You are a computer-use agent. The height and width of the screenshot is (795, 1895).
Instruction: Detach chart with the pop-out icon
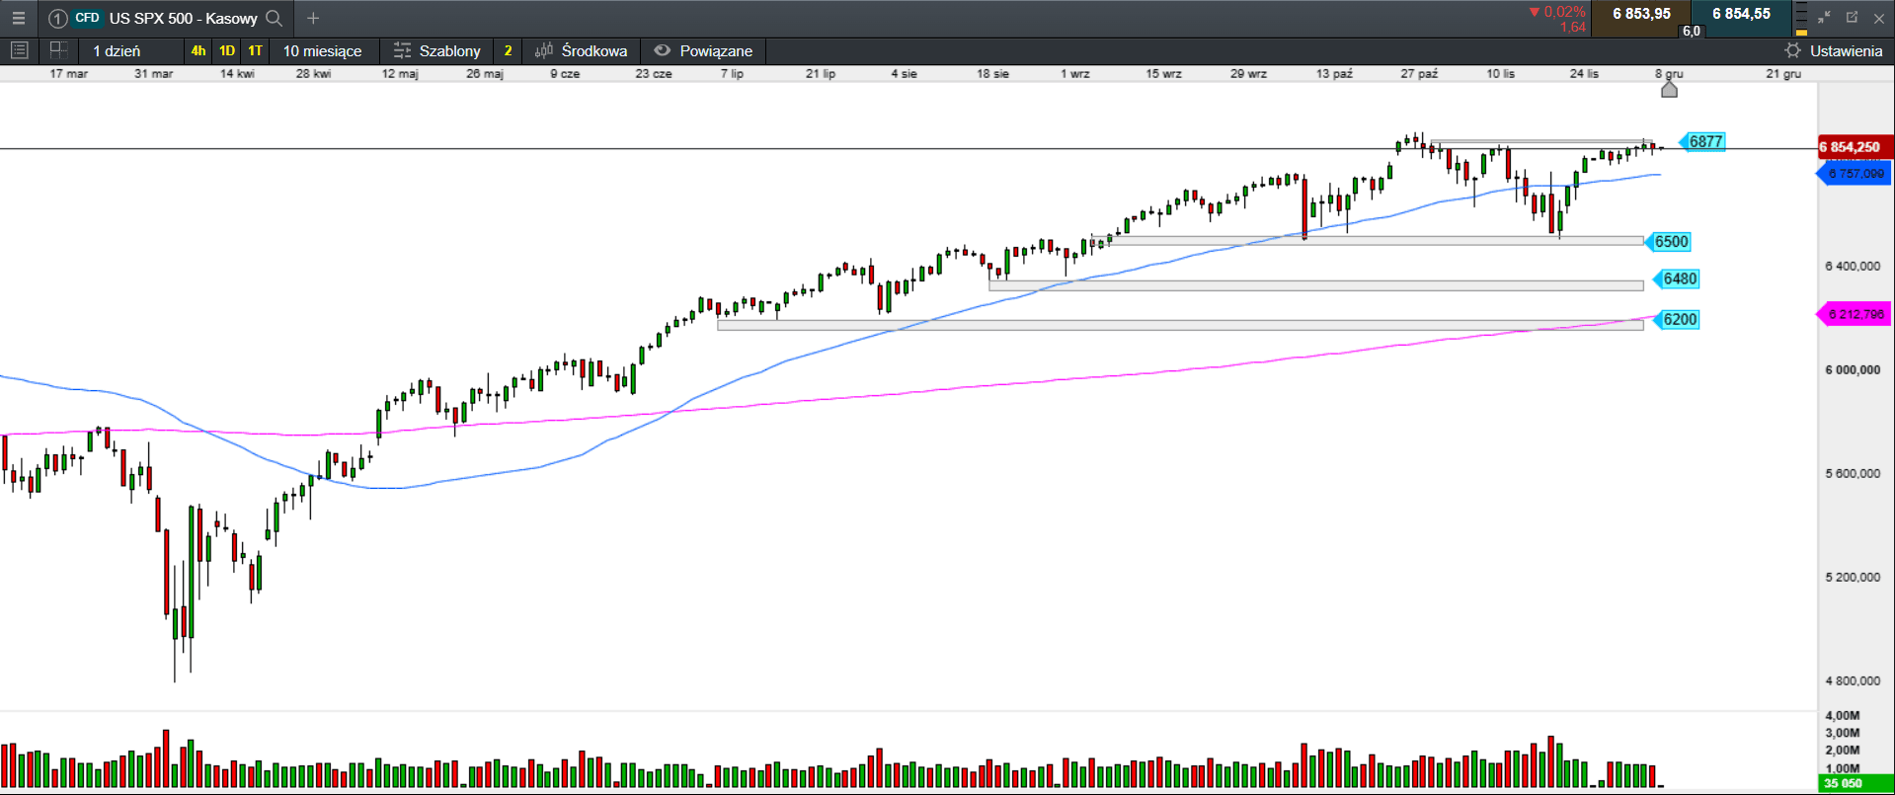[x=1852, y=18]
